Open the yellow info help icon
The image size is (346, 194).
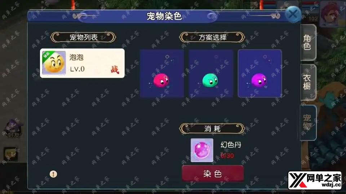point(53,174)
